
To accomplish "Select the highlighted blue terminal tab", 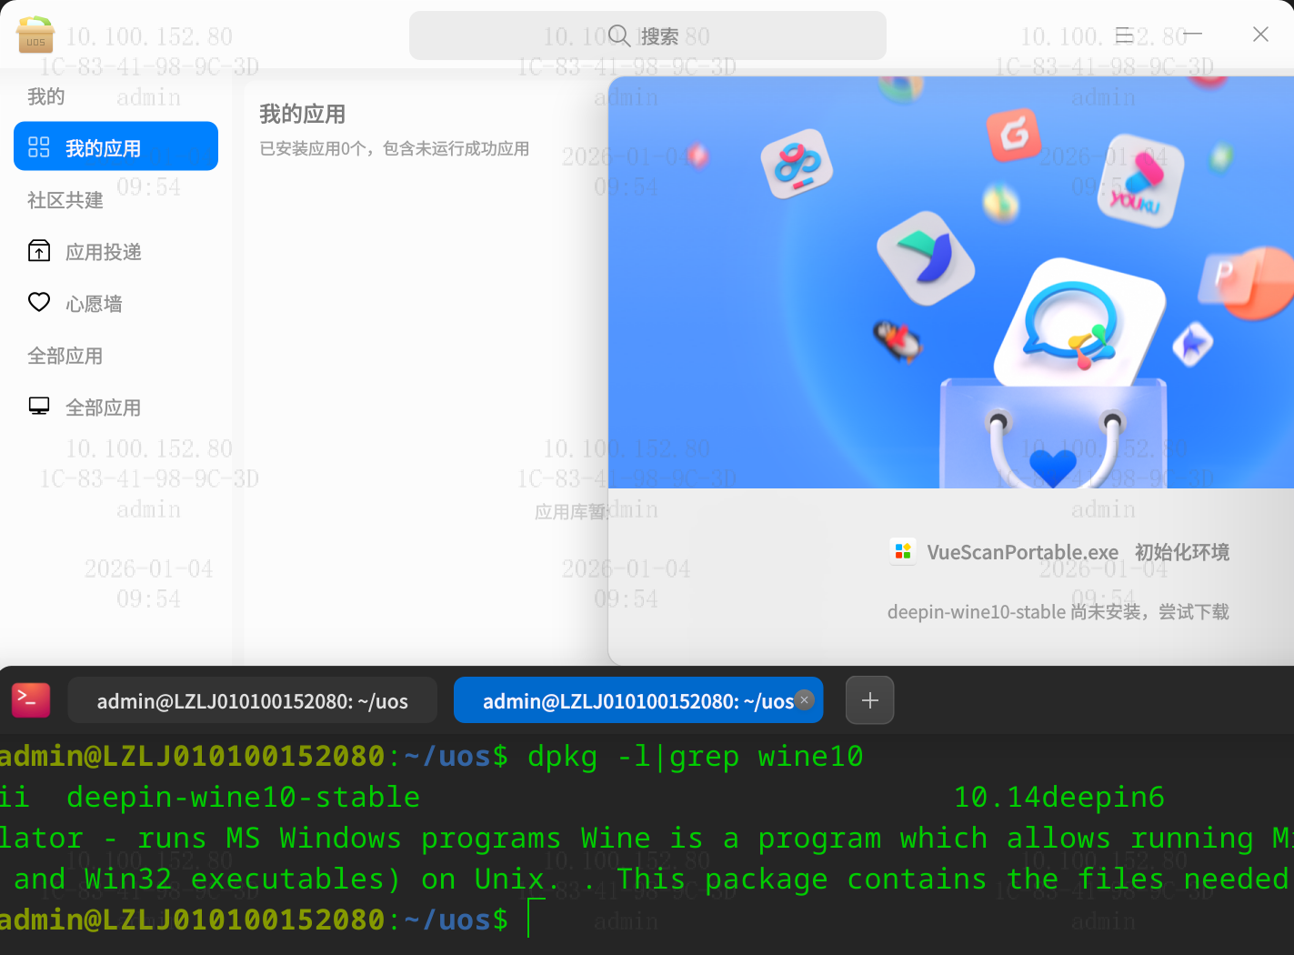I will coord(638,700).
